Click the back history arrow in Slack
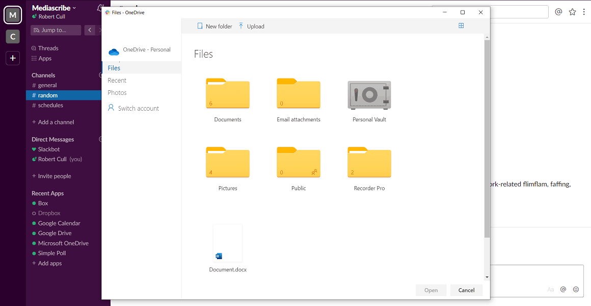The image size is (591, 306). point(90,30)
